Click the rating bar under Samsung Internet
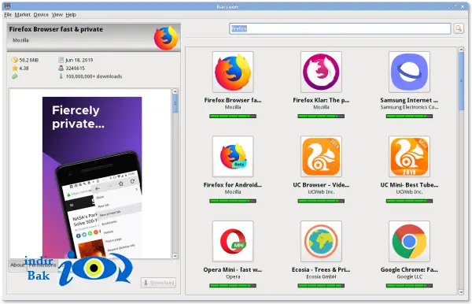 tap(409, 117)
